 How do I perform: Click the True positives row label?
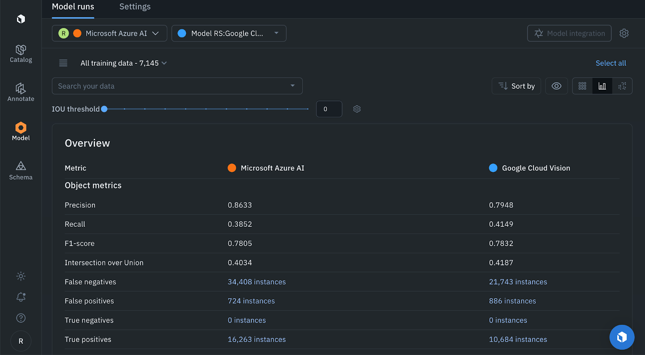click(x=88, y=340)
